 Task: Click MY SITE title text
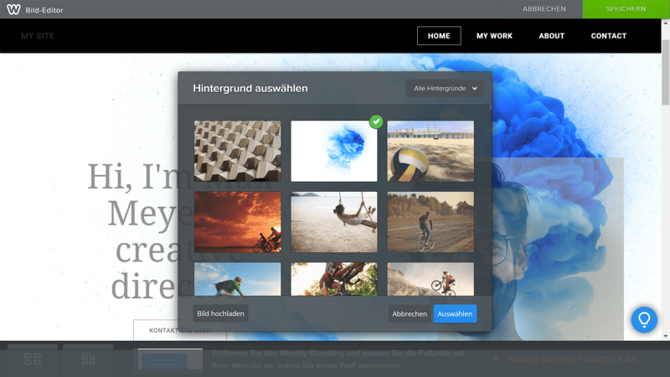[x=38, y=36]
